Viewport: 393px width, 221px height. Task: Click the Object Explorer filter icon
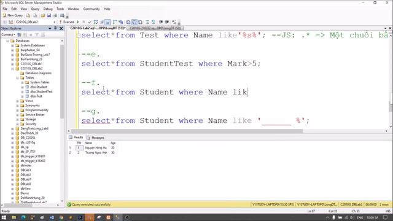37,34
